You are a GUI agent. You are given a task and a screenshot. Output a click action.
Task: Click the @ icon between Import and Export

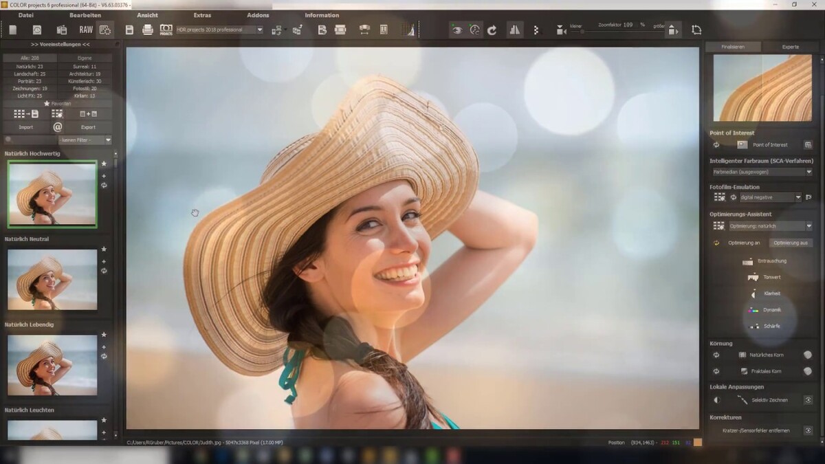point(58,127)
